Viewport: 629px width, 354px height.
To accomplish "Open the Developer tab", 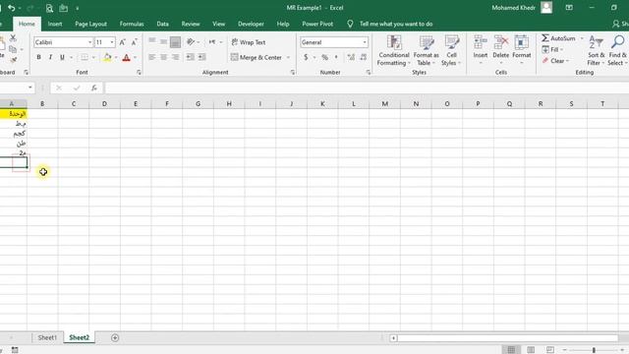I will coord(251,24).
